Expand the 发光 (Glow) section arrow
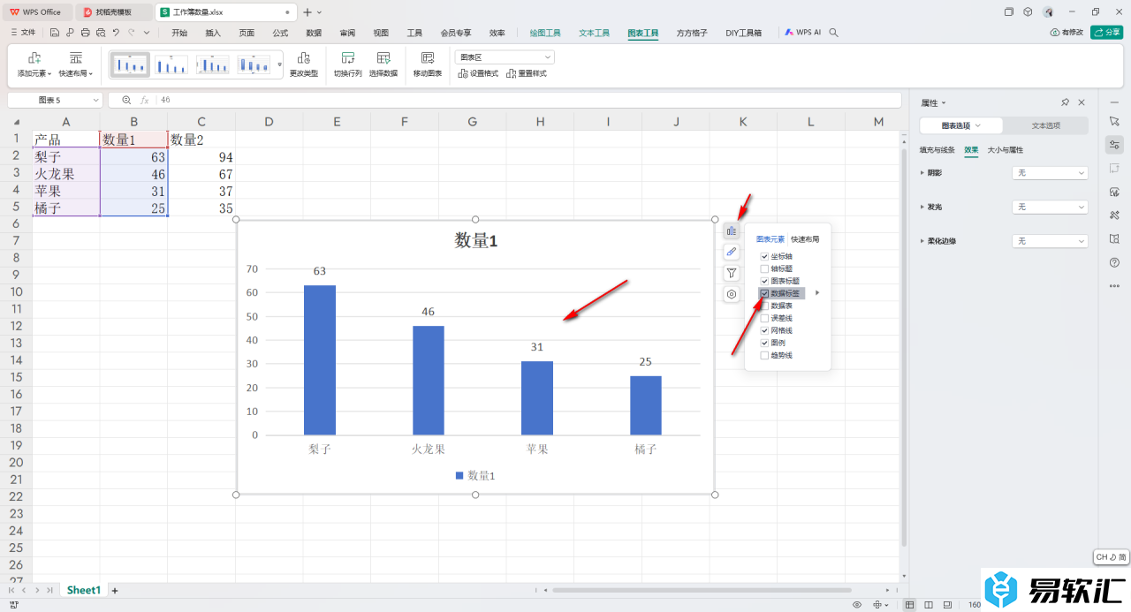This screenshot has height=612, width=1131. (922, 207)
